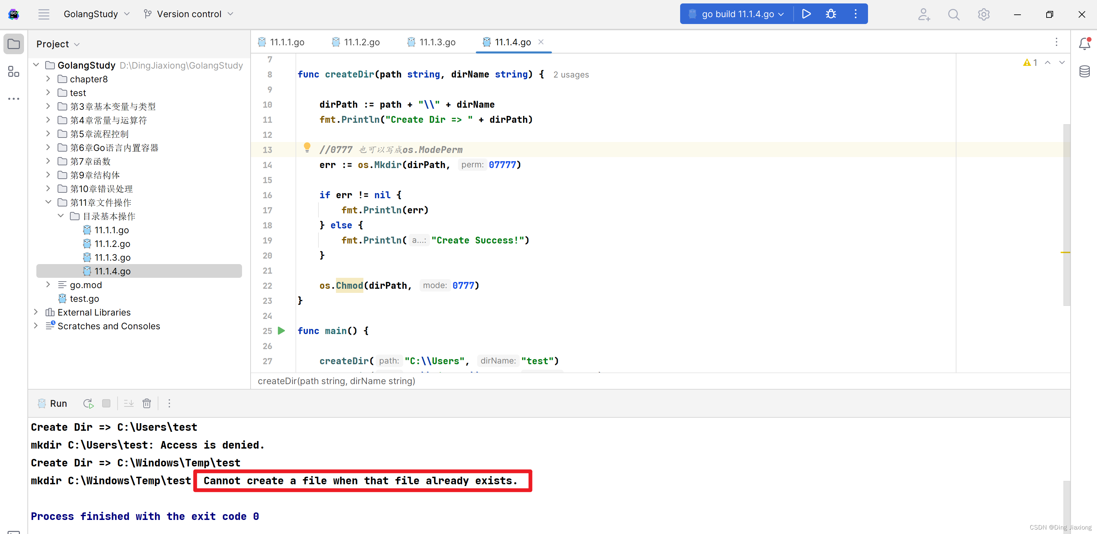Expand the go.mod node
Viewport: 1097px width, 534px height.
[48, 284]
